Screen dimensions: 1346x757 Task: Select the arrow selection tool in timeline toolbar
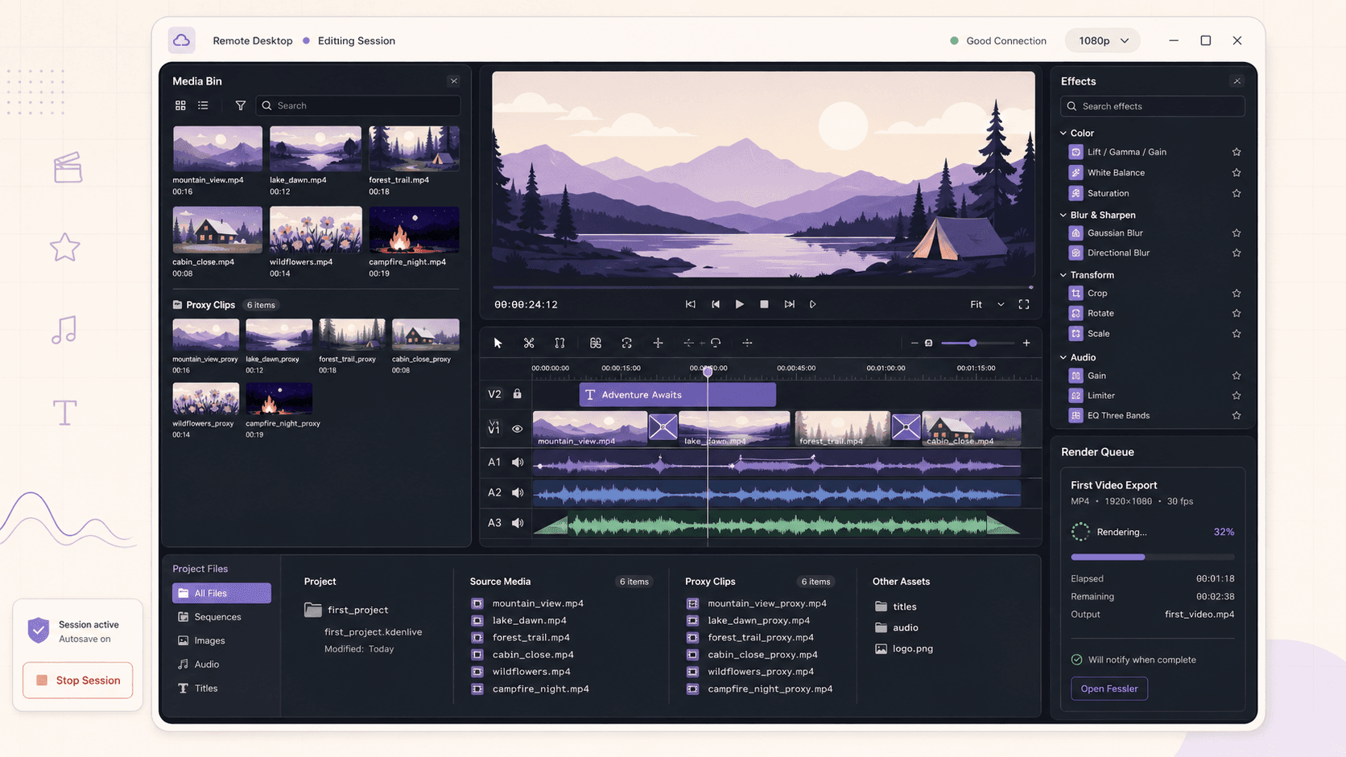tap(498, 343)
